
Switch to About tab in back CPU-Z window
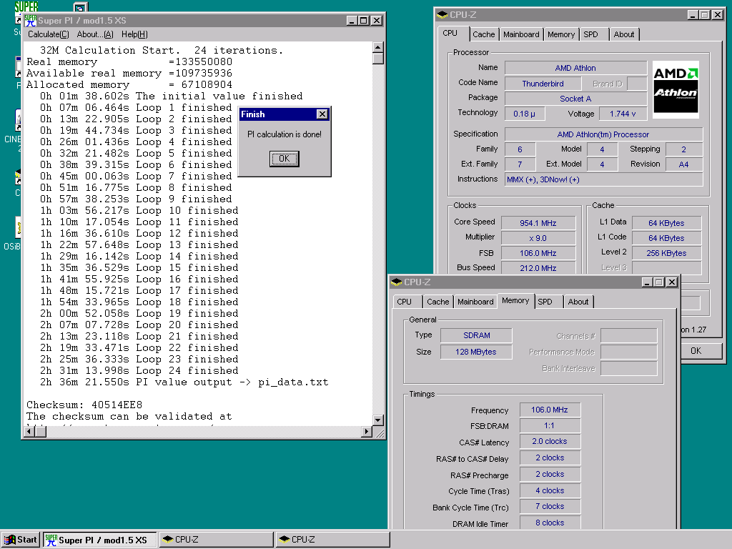[x=624, y=34]
